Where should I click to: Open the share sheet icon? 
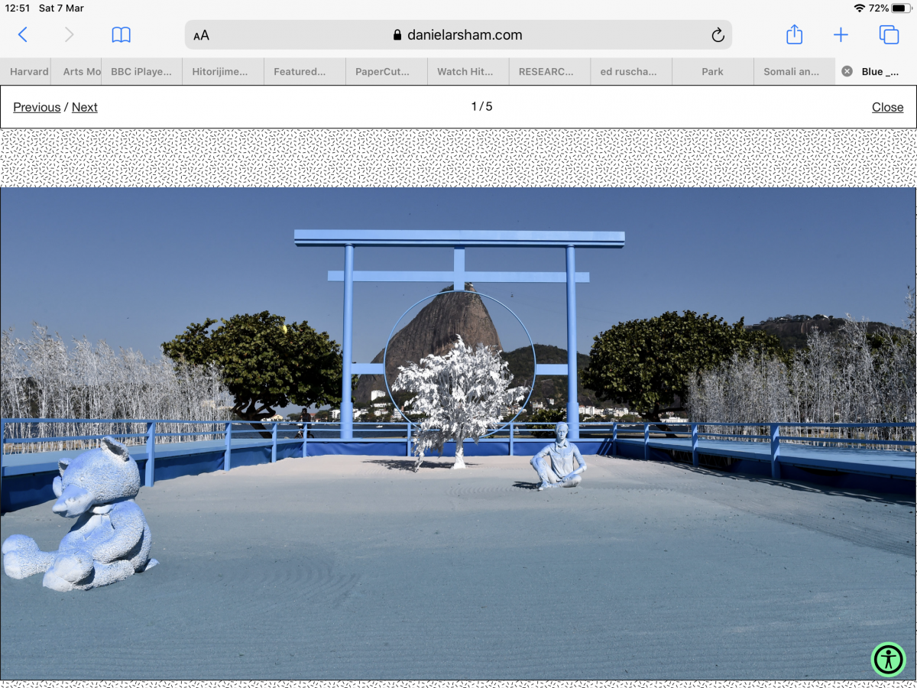click(794, 34)
